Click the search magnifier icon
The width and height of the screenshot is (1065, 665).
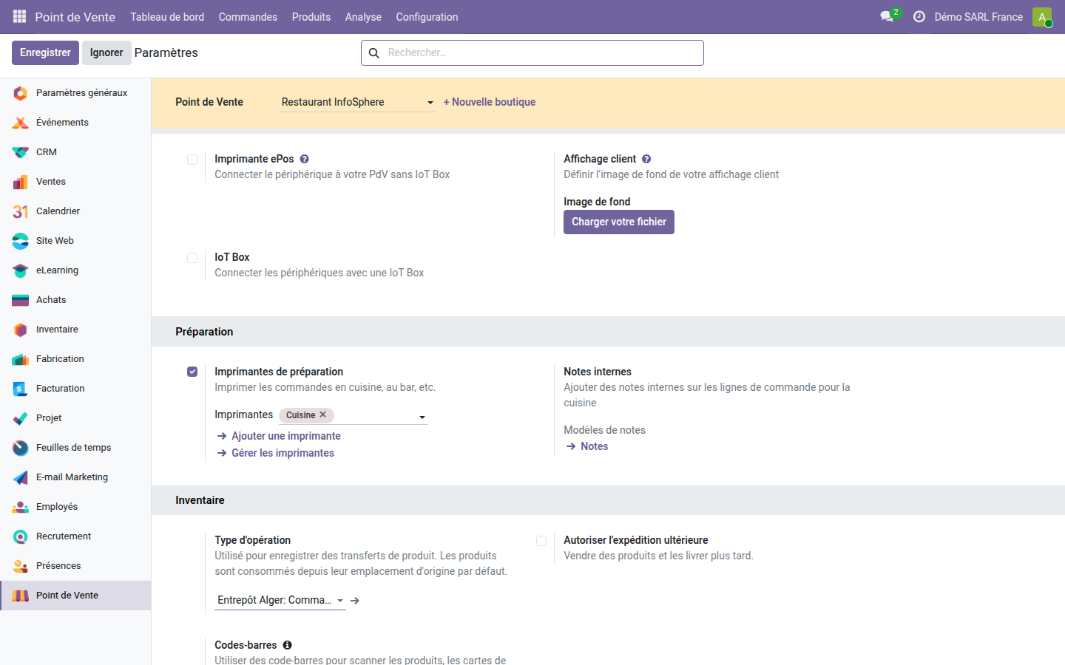(374, 53)
